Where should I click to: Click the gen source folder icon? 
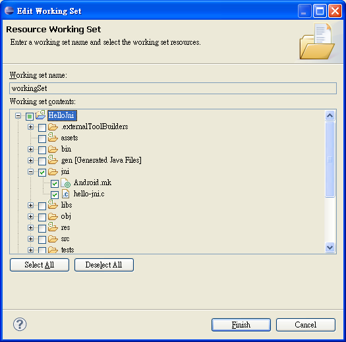point(53,159)
